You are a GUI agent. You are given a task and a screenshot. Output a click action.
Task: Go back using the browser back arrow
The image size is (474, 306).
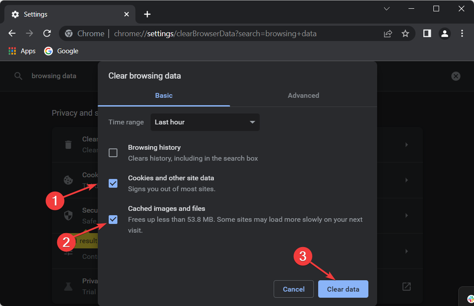[x=12, y=33]
